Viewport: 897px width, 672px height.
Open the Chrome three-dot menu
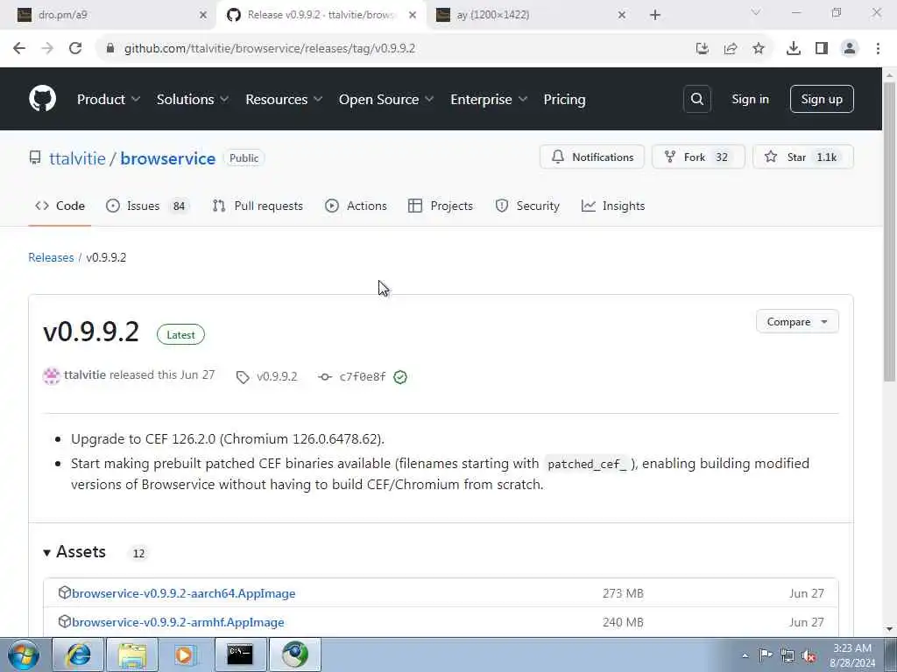pos(878,49)
